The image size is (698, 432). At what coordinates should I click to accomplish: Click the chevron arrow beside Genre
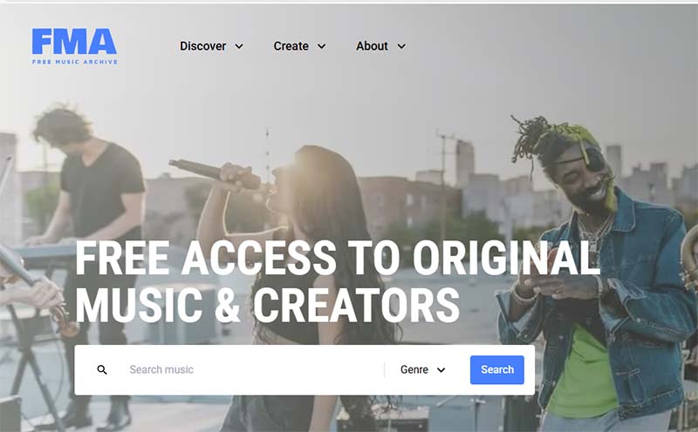pos(441,370)
